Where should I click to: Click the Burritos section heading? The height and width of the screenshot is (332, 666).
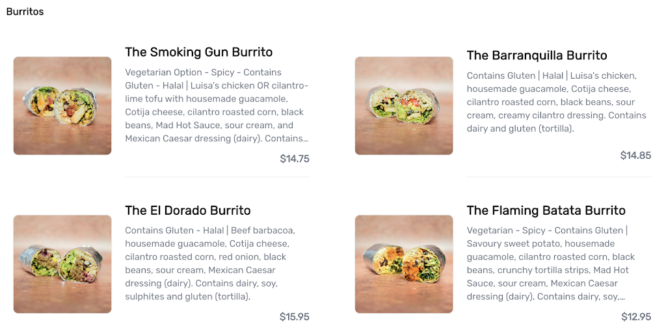pos(25,12)
